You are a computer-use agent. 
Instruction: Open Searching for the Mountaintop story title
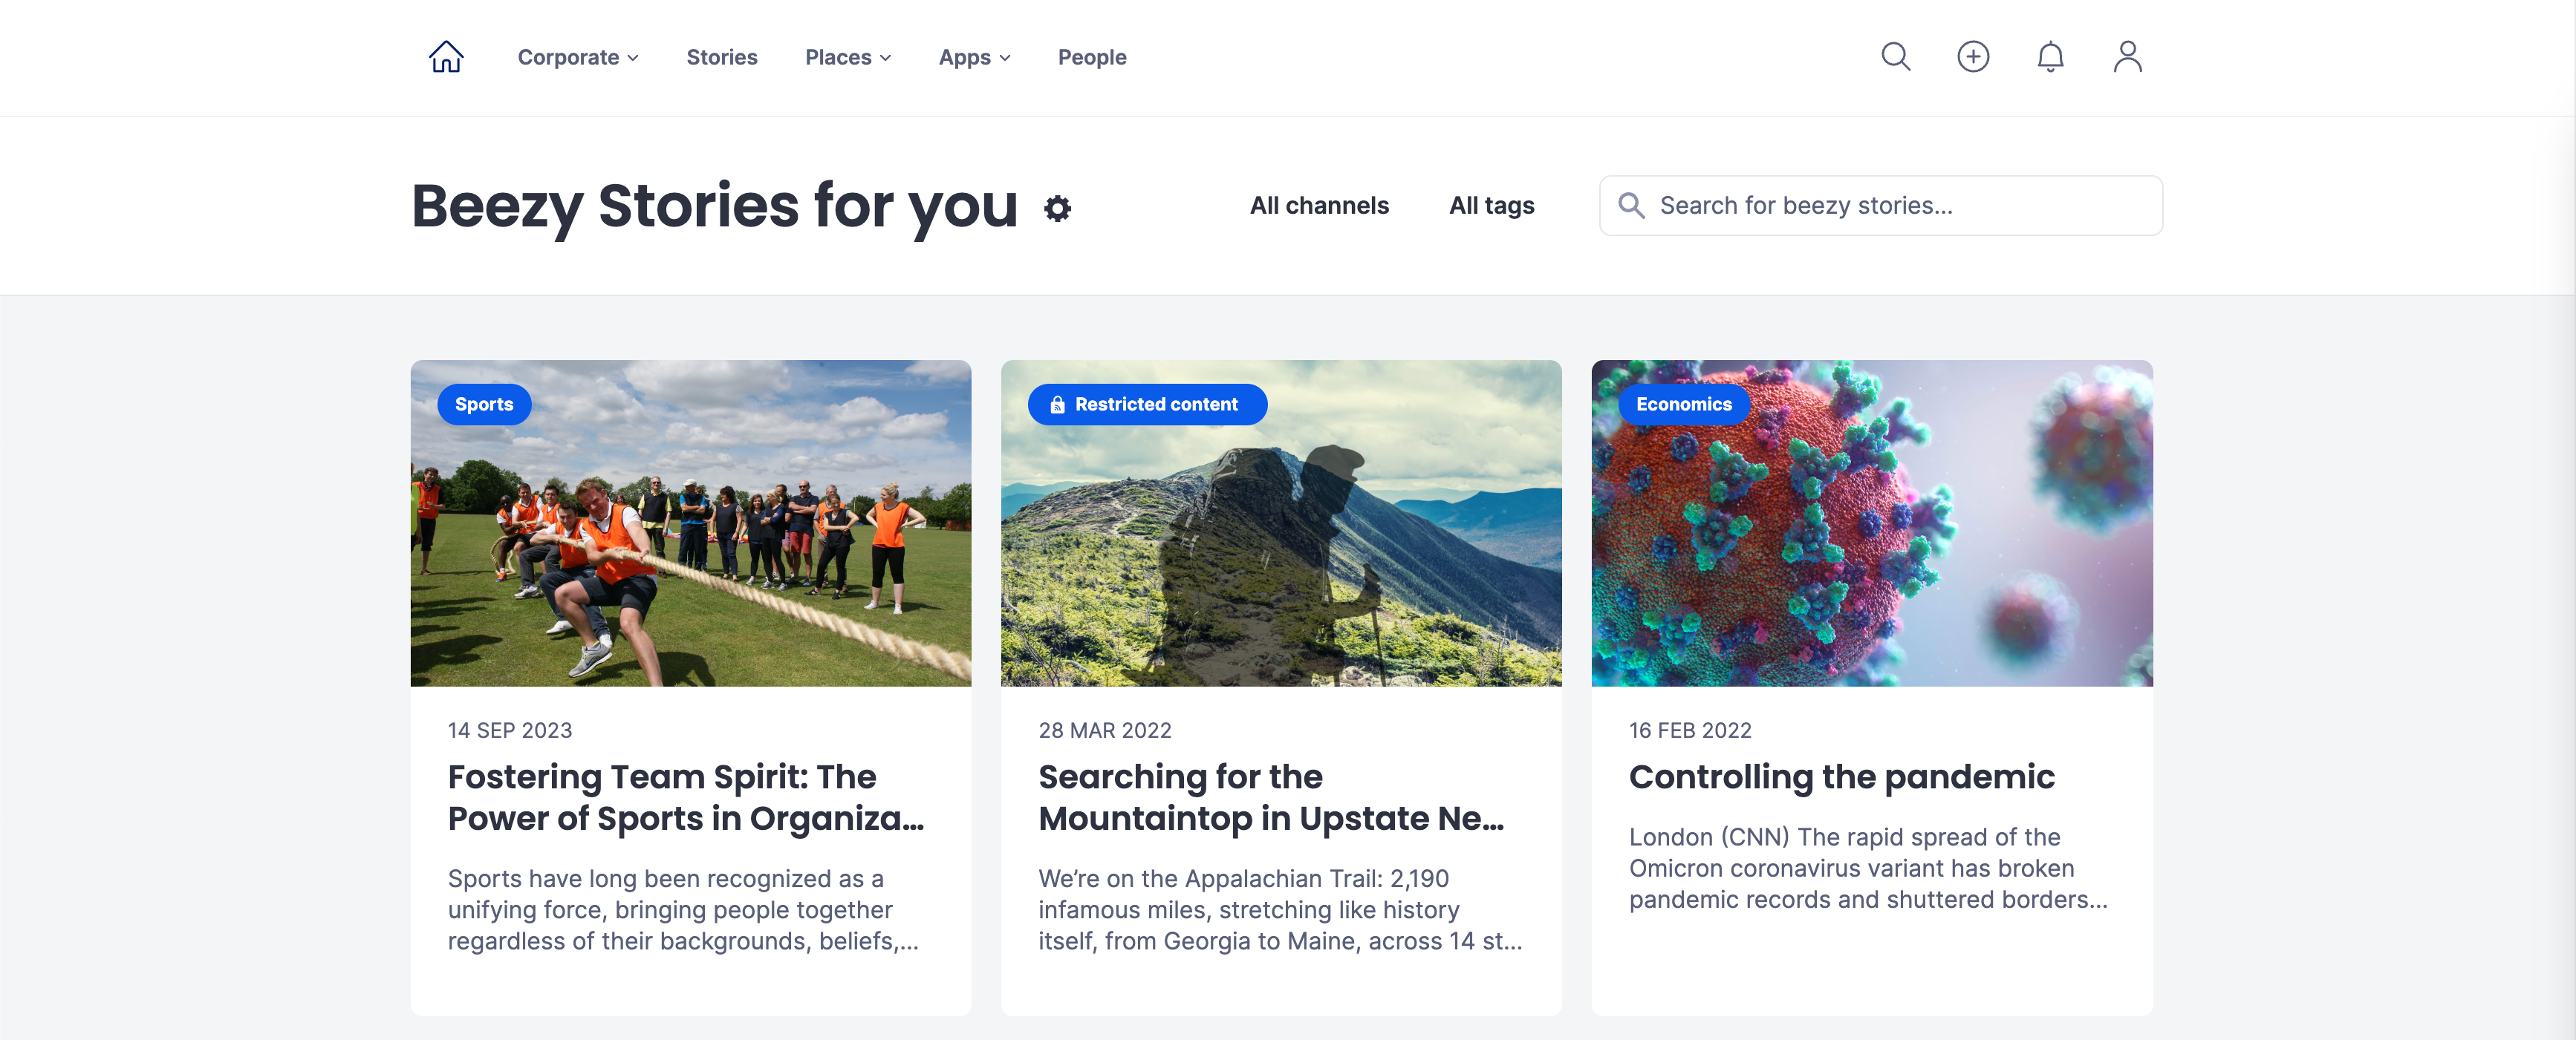[1270, 797]
